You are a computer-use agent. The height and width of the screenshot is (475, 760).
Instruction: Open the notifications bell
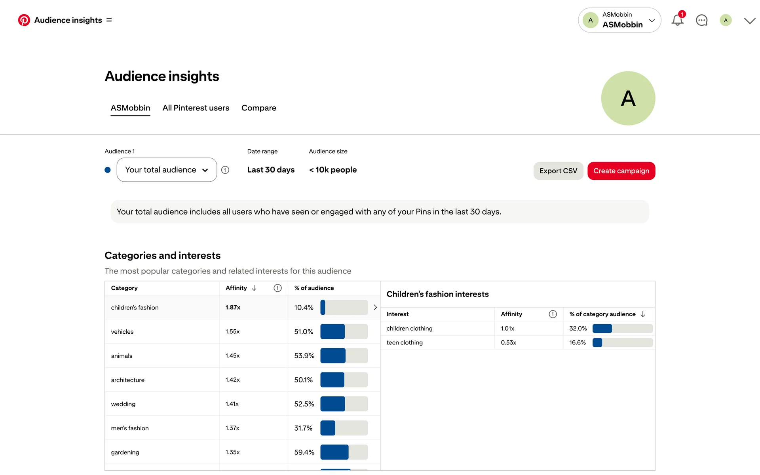[x=677, y=20]
